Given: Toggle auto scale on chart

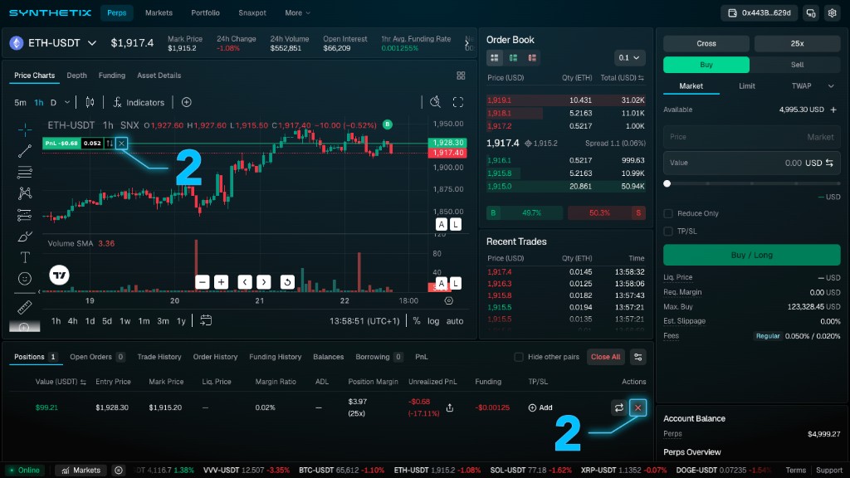Looking at the screenshot, I should [x=455, y=321].
